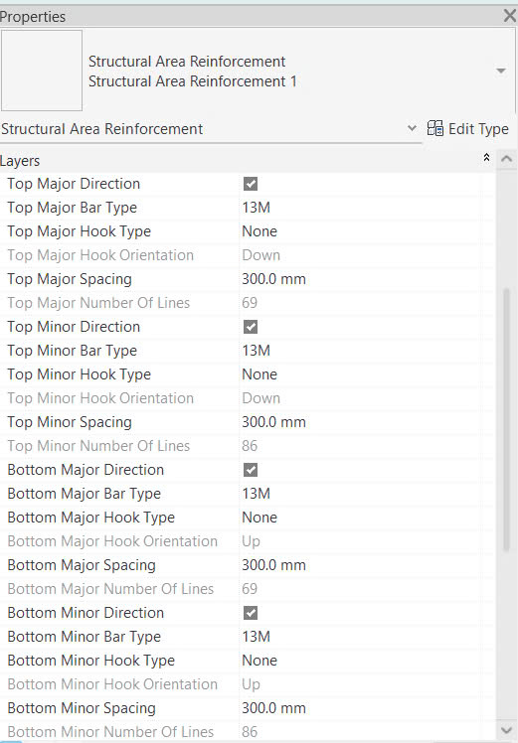Image resolution: width=518 pixels, height=743 pixels.
Task: Click the Structural Area Reinforcement 1 type name
Action: [193, 81]
